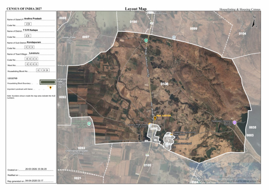Click the 0003 block label
The image size is (269, 190).
(250, 135)
